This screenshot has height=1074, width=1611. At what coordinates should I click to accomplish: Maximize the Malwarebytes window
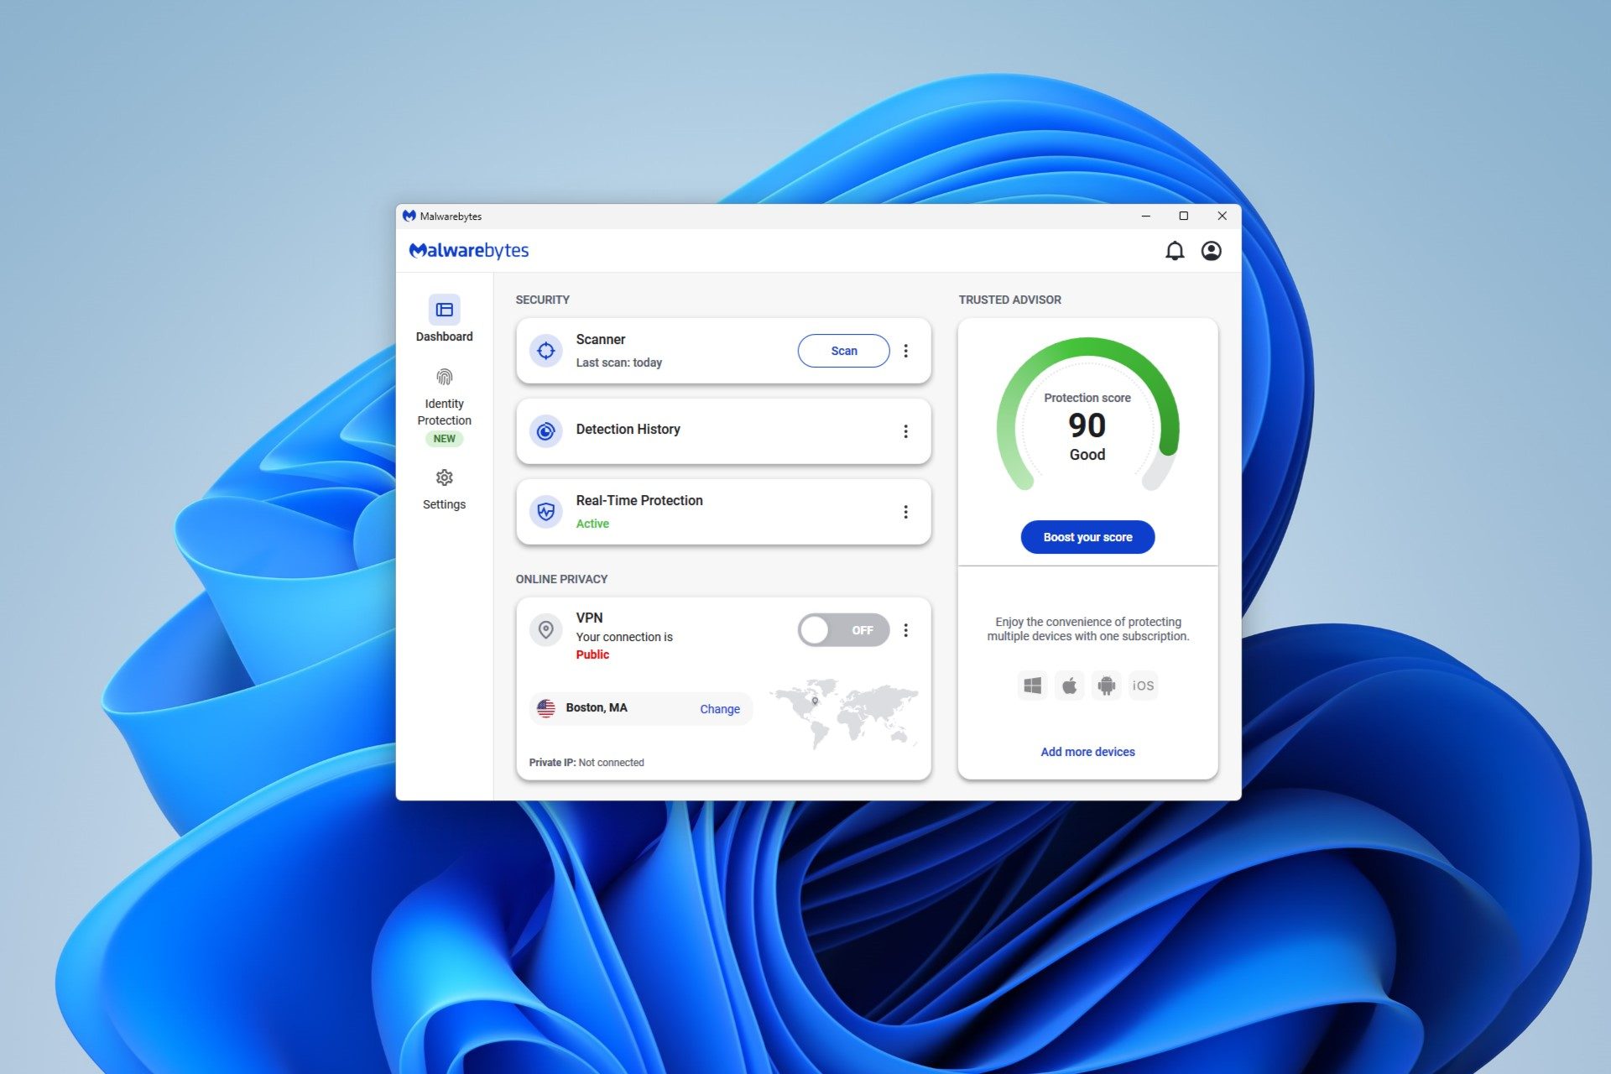pos(1184,216)
